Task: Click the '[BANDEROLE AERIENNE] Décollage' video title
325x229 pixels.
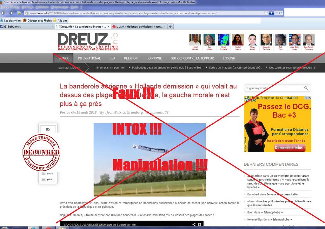Action: 100,225
